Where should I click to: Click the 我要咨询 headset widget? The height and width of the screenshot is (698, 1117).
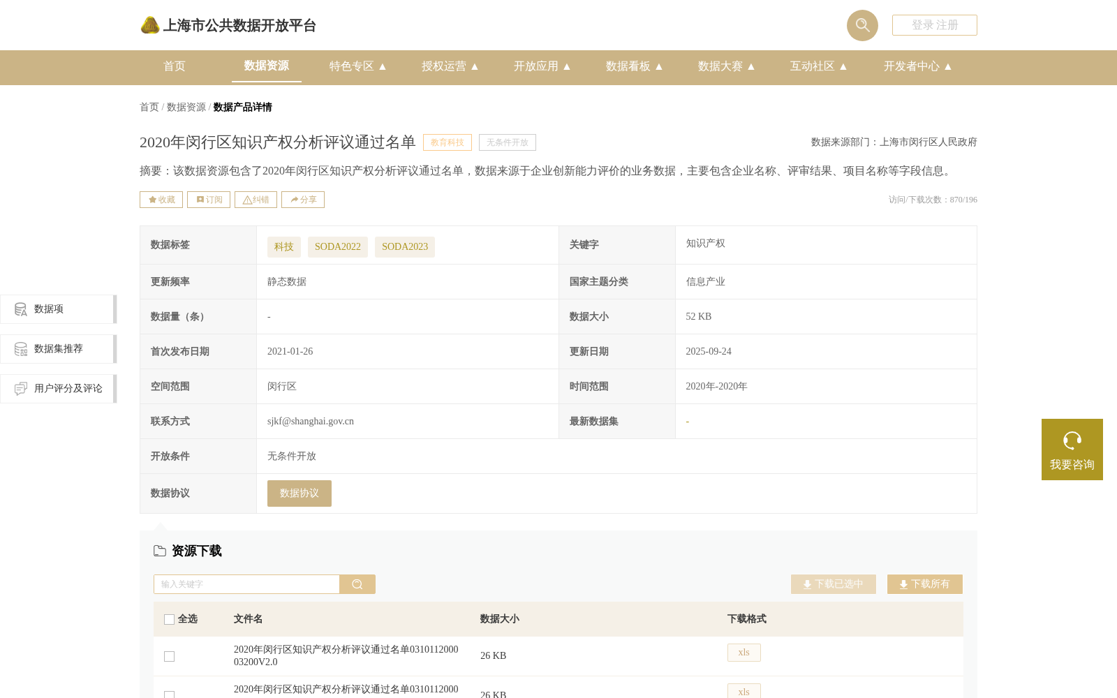(1072, 450)
